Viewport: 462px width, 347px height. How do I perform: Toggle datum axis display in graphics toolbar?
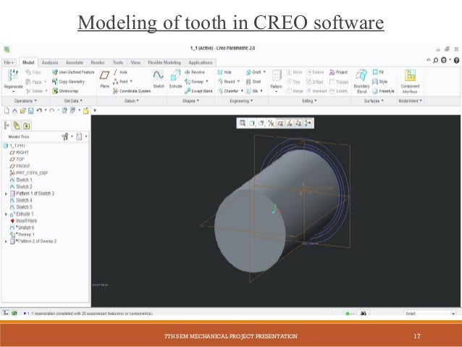coord(290,123)
